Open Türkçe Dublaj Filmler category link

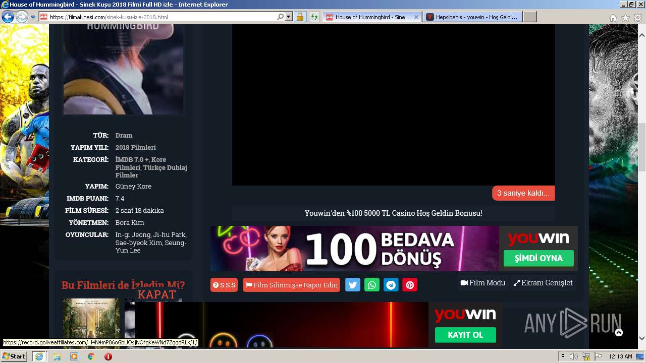(x=151, y=171)
